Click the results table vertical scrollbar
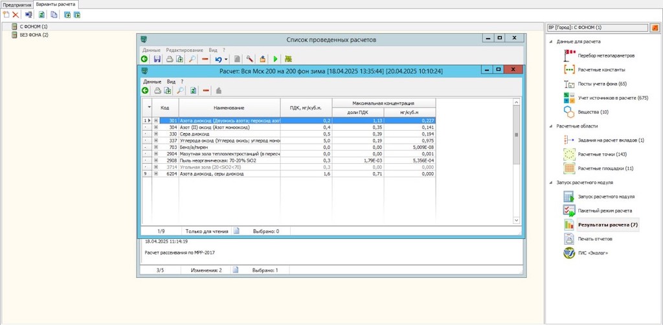The image size is (663, 325). click(x=516, y=135)
